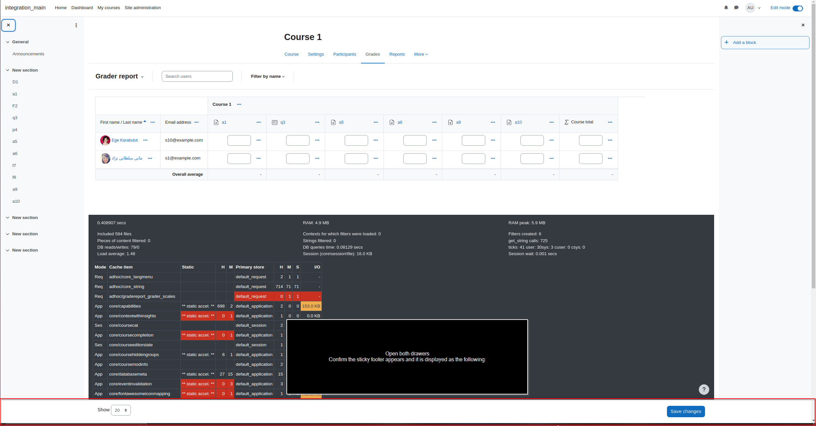Click the a1 assignment icon in header
Image resolution: width=816 pixels, height=426 pixels.
point(216,122)
